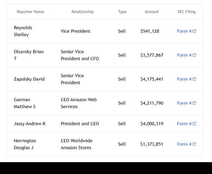The width and height of the screenshot is (212, 174).
Task: Click the CEO Amazon Web Services cell
Action: tap(79, 103)
